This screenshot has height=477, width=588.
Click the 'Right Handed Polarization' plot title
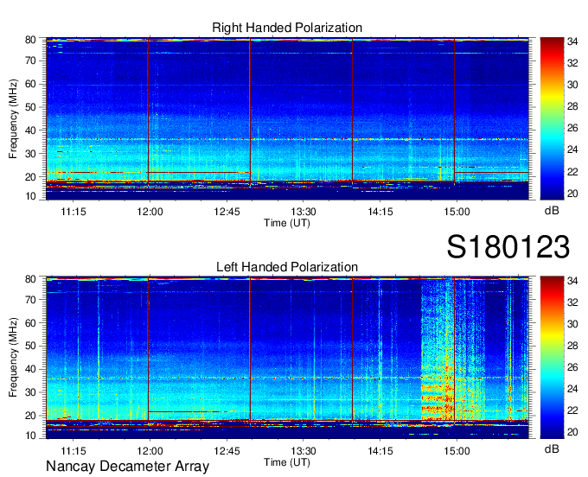287,28
